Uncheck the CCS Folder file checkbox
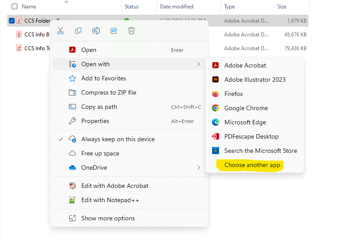Screen dimensions: 352x243 [12, 20]
